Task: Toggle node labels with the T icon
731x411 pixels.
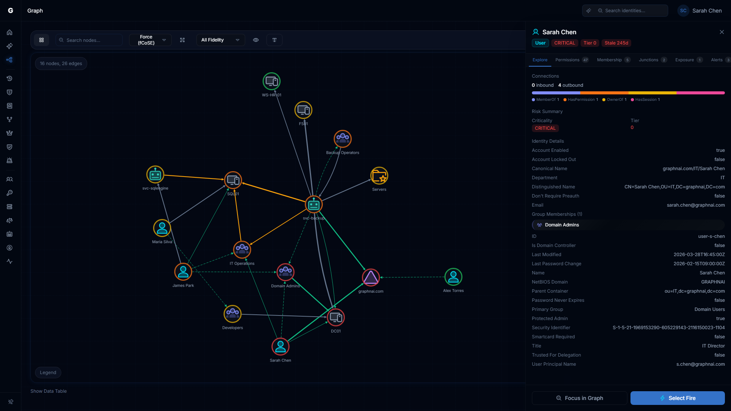Action: pyautogui.click(x=274, y=40)
